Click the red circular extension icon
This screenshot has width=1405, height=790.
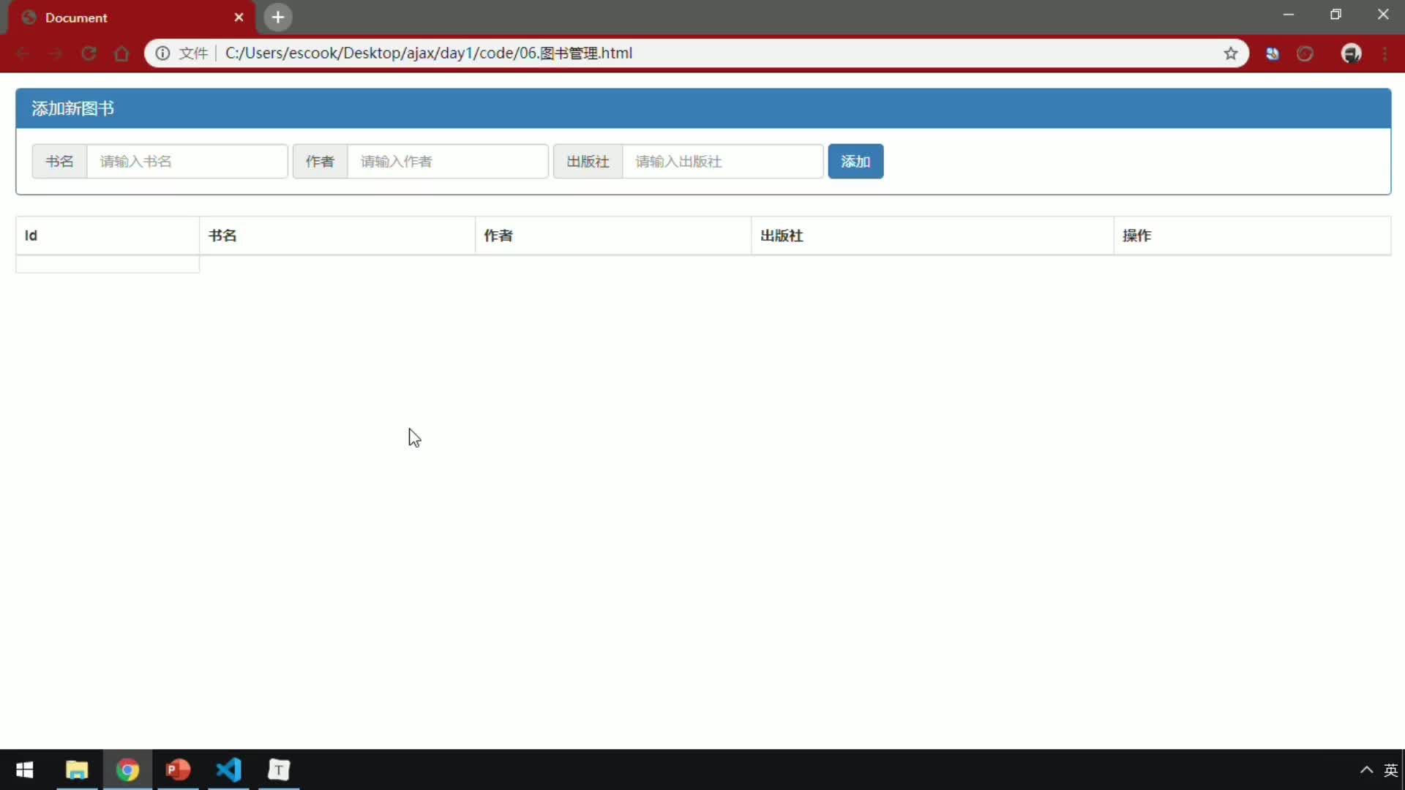pyautogui.click(x=1305, y=53)
